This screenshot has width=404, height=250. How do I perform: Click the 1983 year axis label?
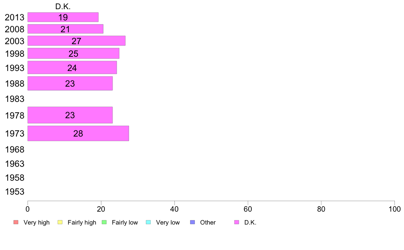(15, 99)
